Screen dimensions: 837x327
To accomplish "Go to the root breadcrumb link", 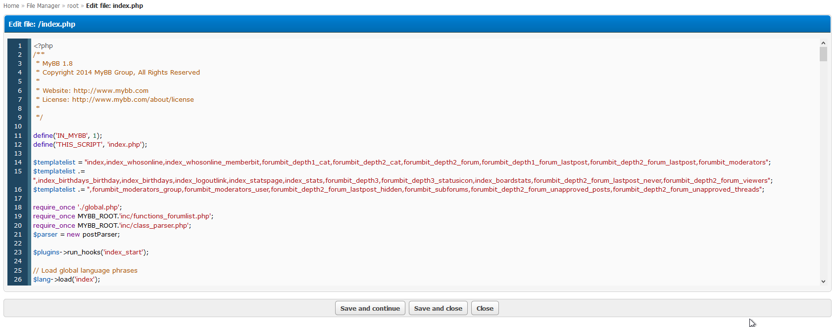I will [73, 6].
